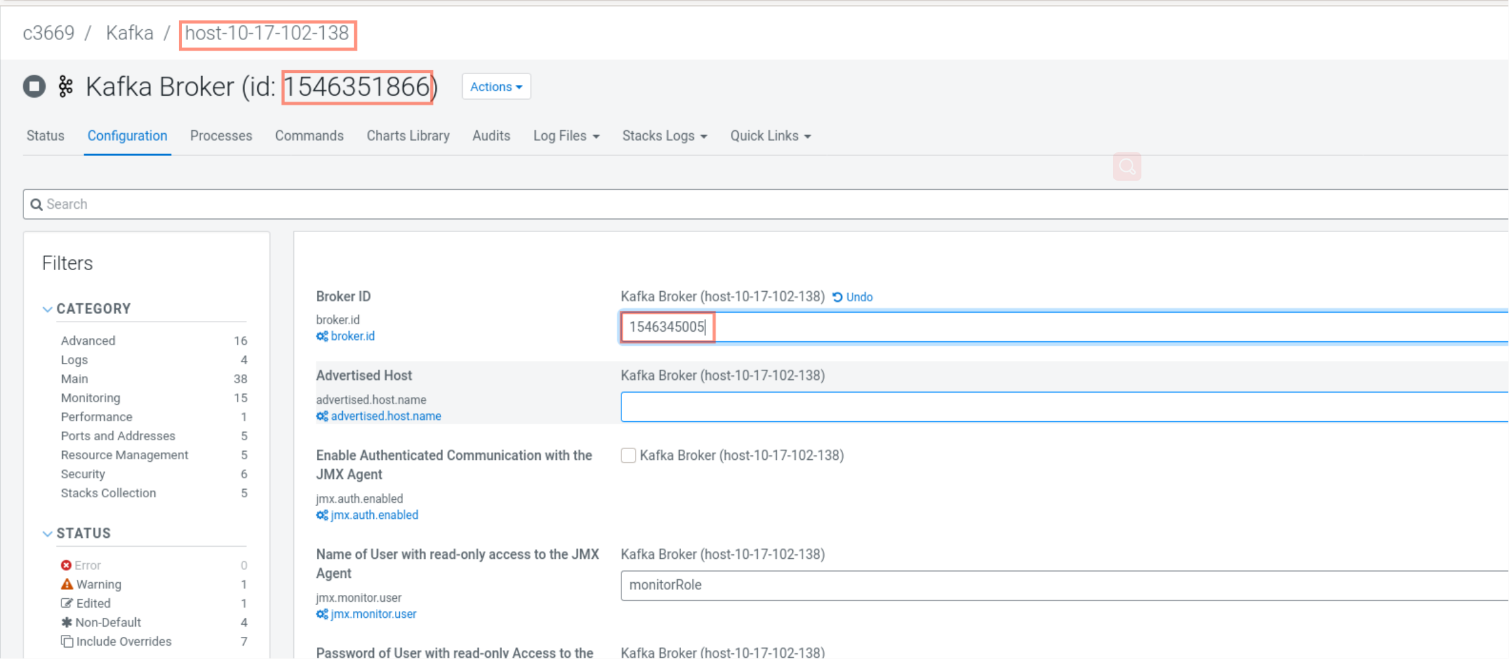This screenshot has width=1509, height=659.
Task: Click the magnifier icon above the search bar
Action: pos(1127,166)
